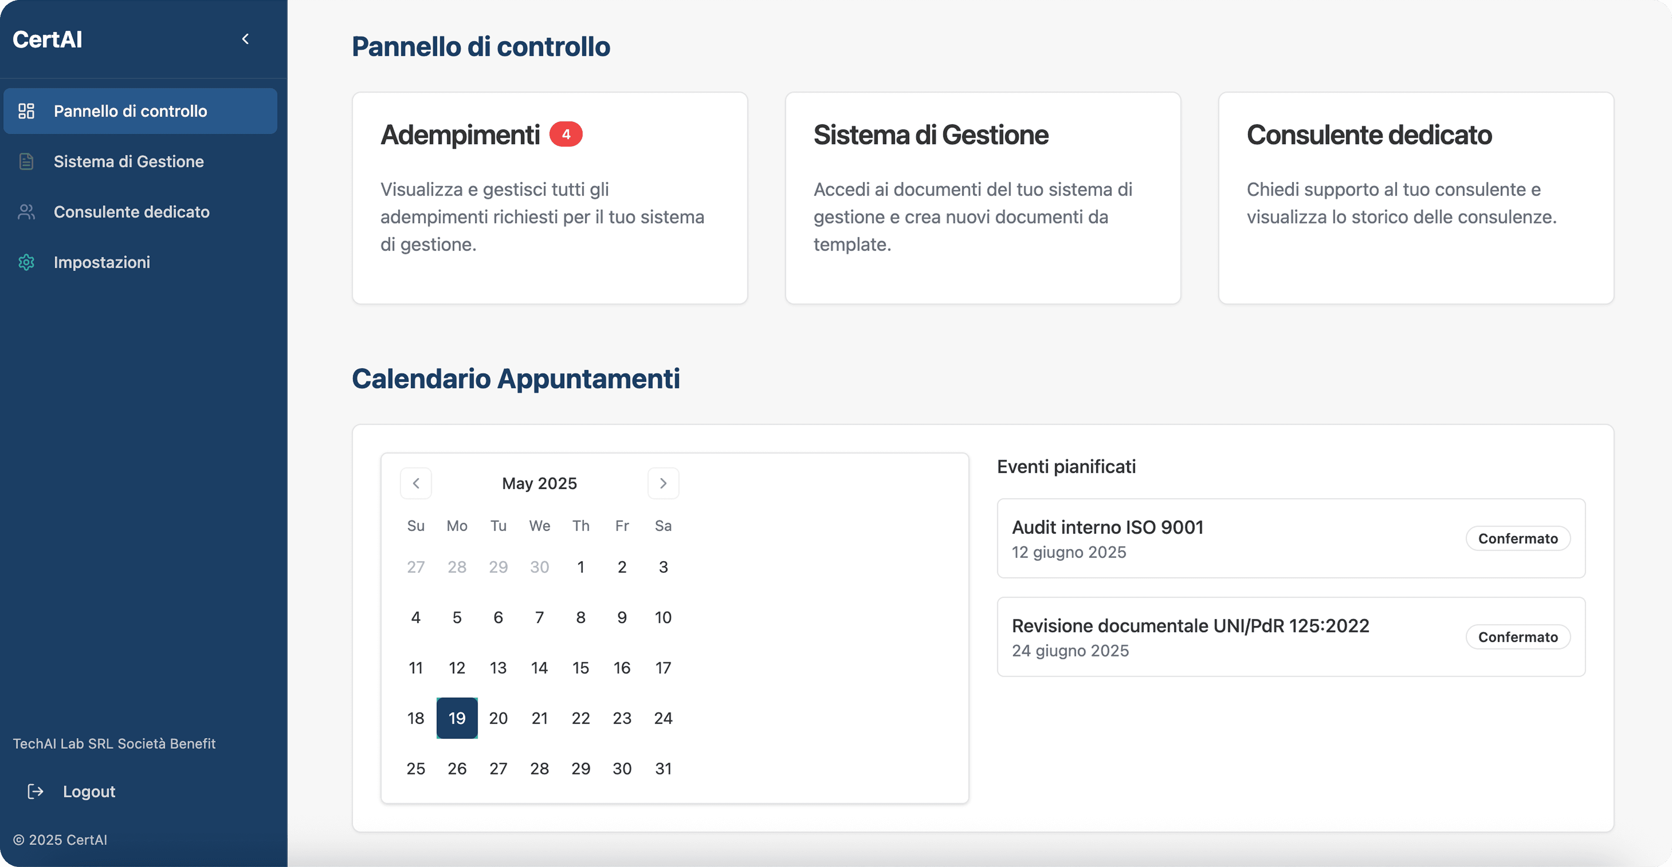The image size is (1672, 867).
Task: Collapse the sidebar with the chevron
Action: point(245,39)
